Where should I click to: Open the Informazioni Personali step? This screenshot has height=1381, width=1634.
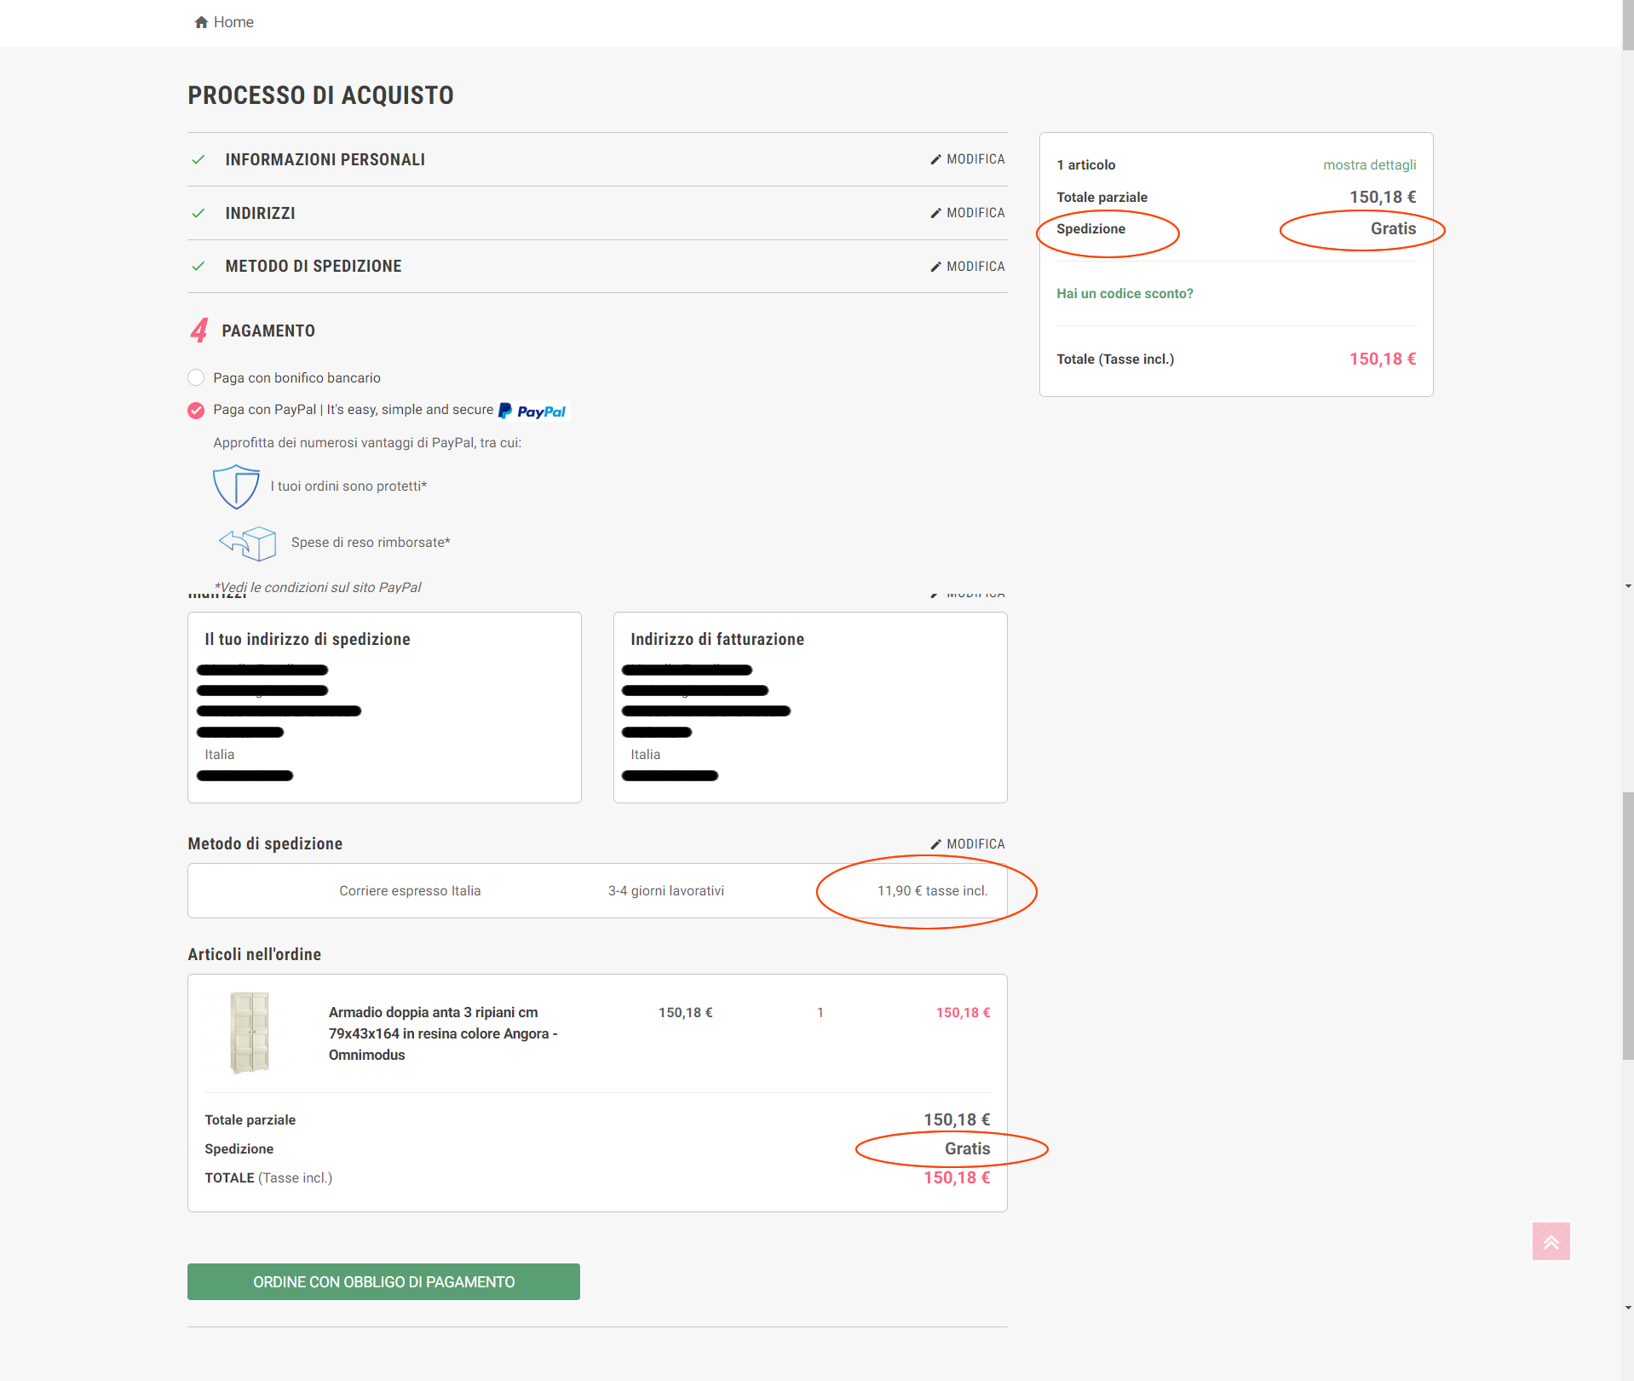click(325, 159)
